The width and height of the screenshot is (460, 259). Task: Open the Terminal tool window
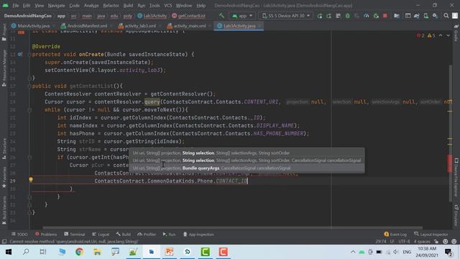coord(75,235)
